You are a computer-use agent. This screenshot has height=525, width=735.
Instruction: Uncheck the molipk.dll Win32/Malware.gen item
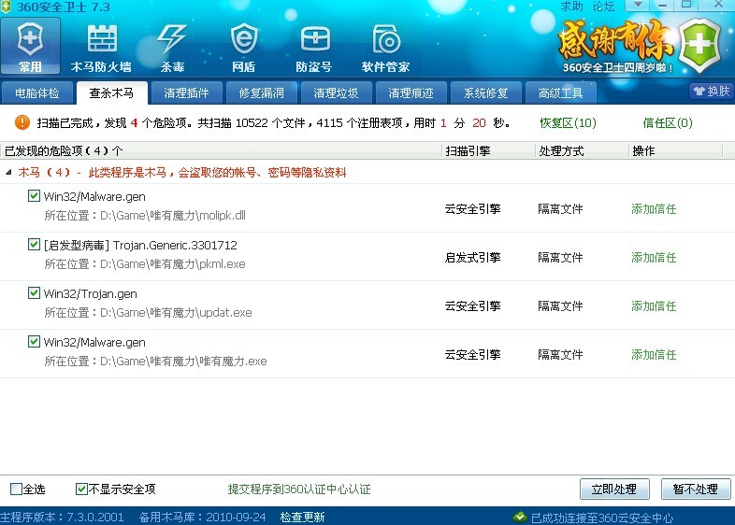pyautogui.click(x=35, y=196)
